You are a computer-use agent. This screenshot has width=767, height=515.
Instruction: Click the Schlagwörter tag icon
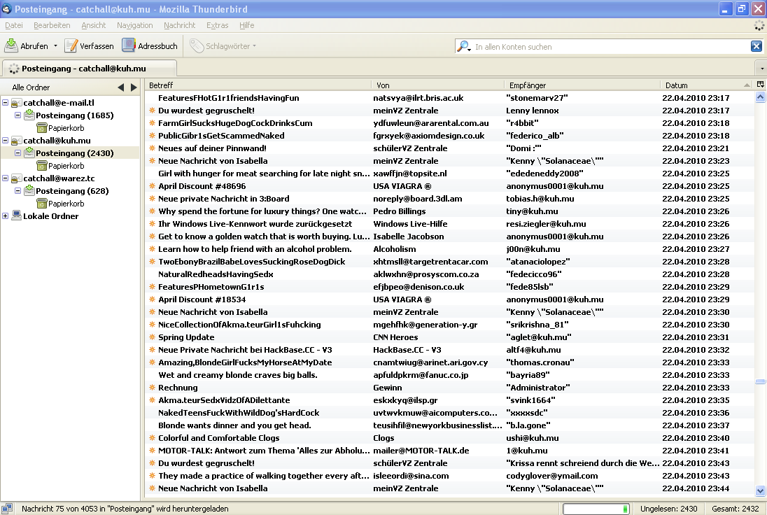(197, 45)
